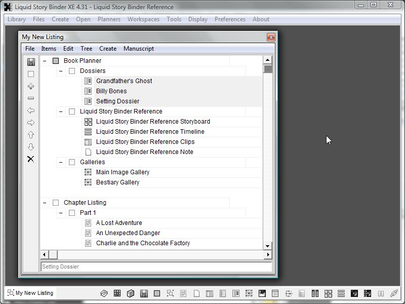
Task: Move item left with left arrow icon
Action: [x=31, y=110]
